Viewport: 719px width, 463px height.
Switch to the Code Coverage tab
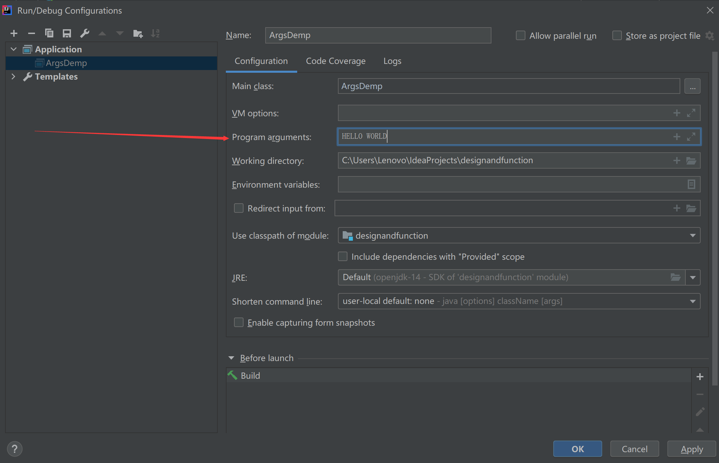336,61
